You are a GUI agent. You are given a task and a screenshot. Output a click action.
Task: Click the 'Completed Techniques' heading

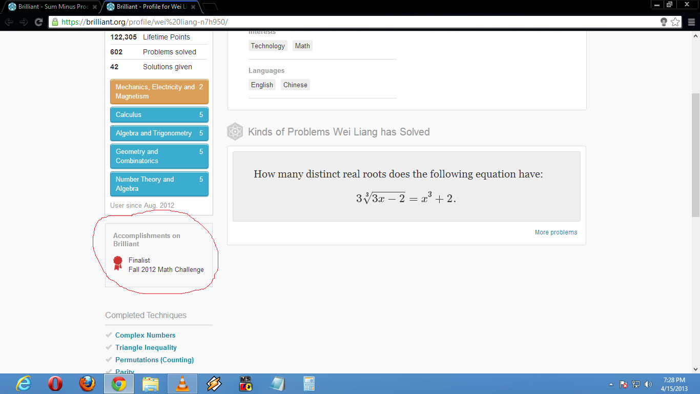click(146, 315)
